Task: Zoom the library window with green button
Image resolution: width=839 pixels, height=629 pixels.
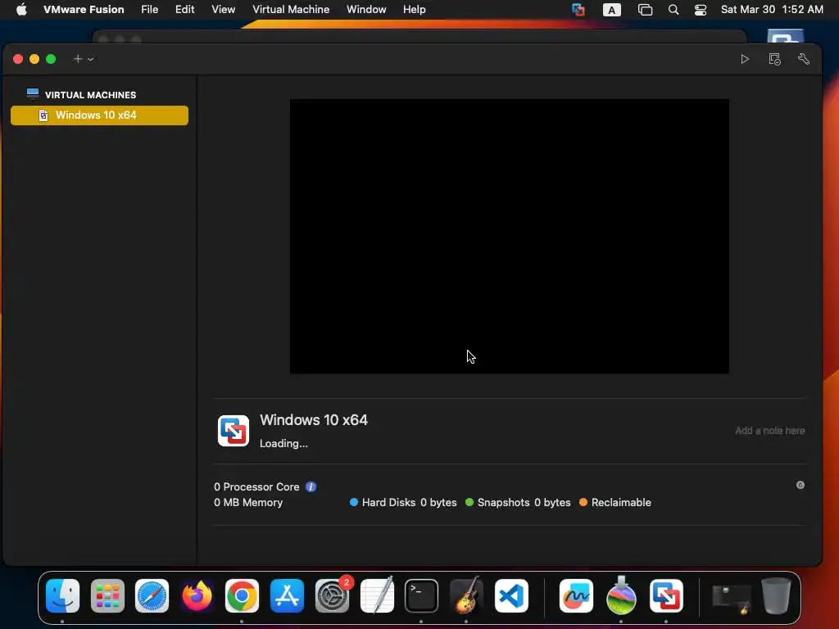Action: point(51,59)
